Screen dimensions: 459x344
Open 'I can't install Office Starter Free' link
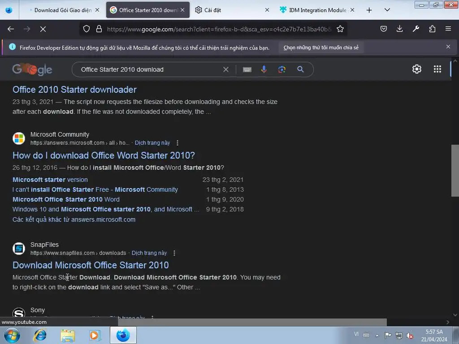tap(95, 189)
